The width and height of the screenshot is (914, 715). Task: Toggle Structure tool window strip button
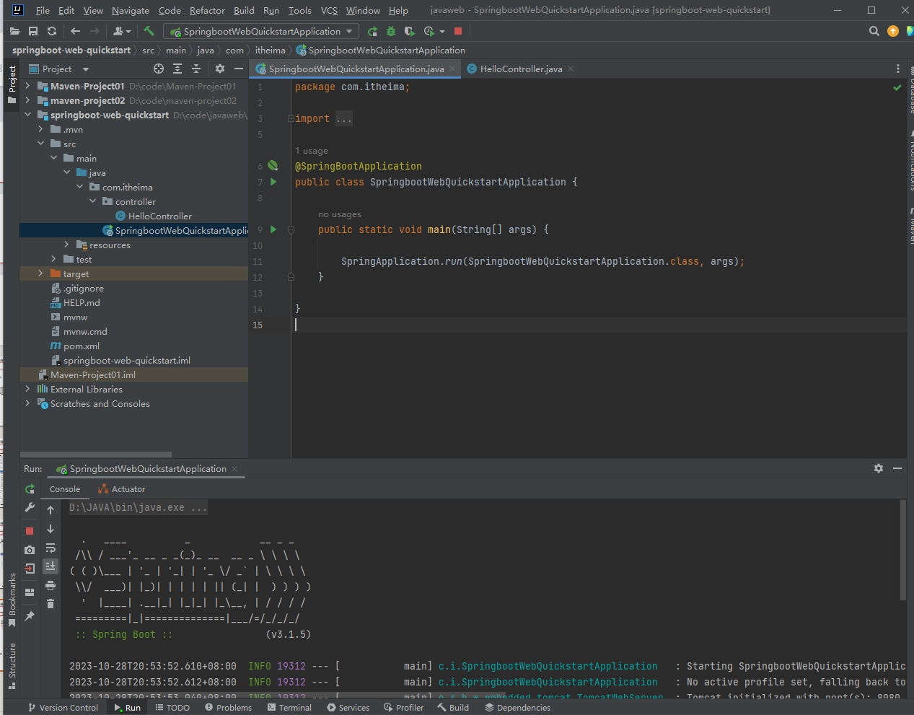[x=12, y=667]
